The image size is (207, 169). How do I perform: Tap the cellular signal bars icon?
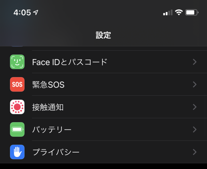[x=168, y=12]
